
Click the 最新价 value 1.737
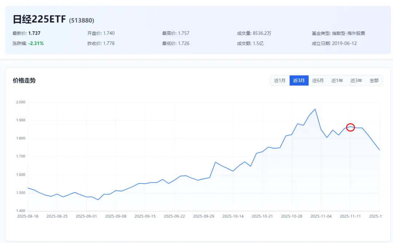[x=34, y=33]
